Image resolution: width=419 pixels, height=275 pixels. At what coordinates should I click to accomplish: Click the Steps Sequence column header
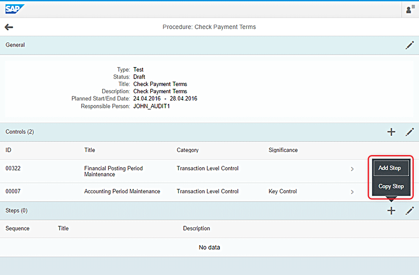click(x=17, y=228)
